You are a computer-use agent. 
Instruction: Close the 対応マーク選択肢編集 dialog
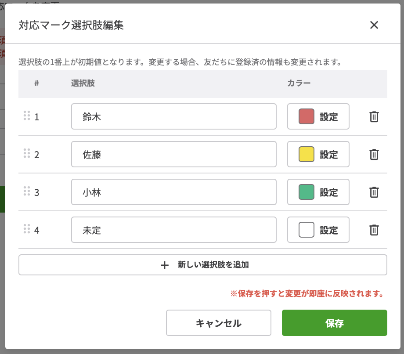click(374, 25)
